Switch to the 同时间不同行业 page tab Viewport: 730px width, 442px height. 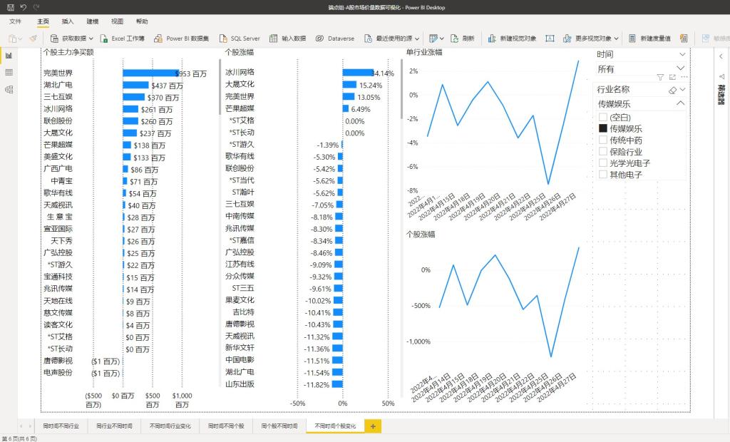[61, 426]
